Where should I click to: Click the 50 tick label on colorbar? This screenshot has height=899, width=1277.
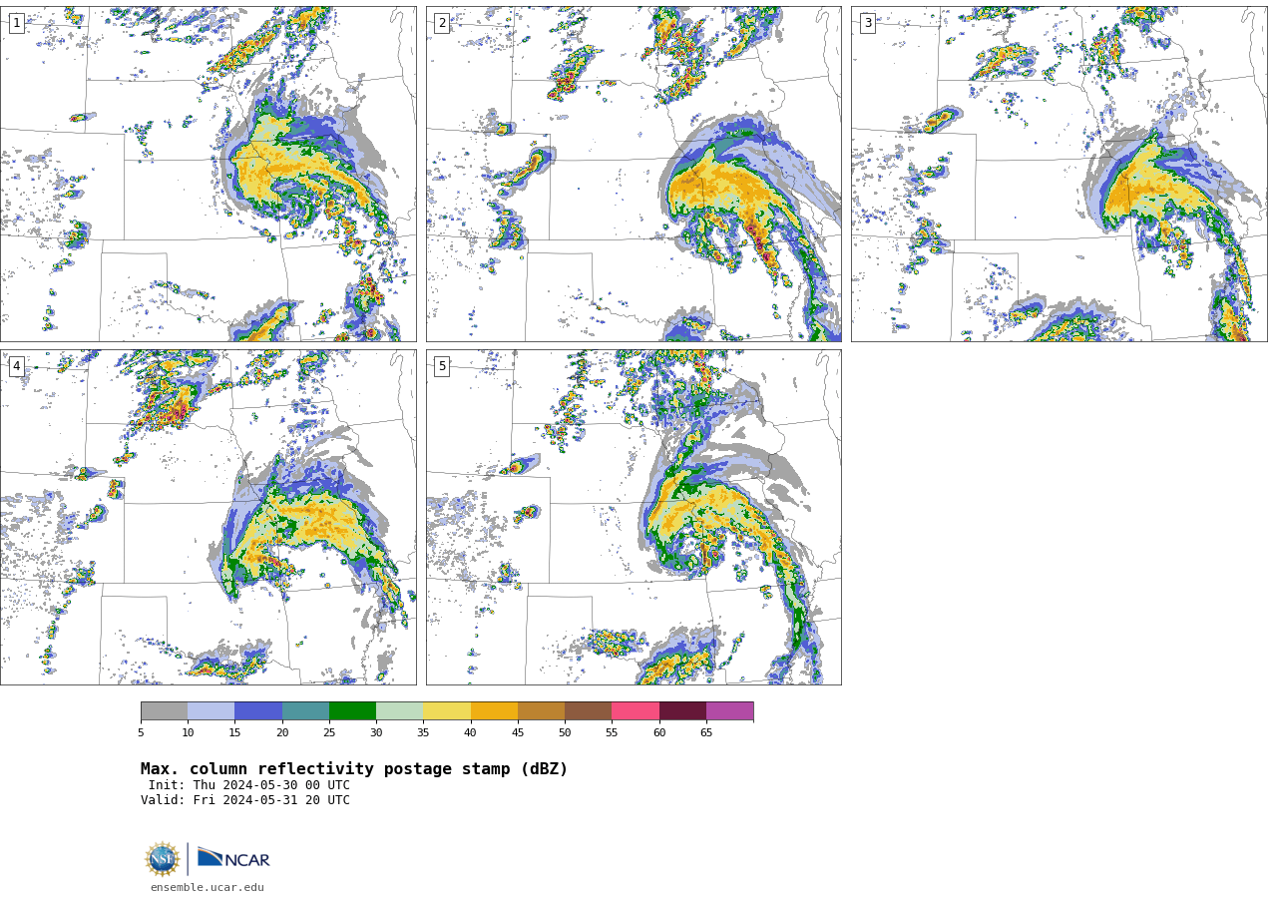tap(565, 733)
